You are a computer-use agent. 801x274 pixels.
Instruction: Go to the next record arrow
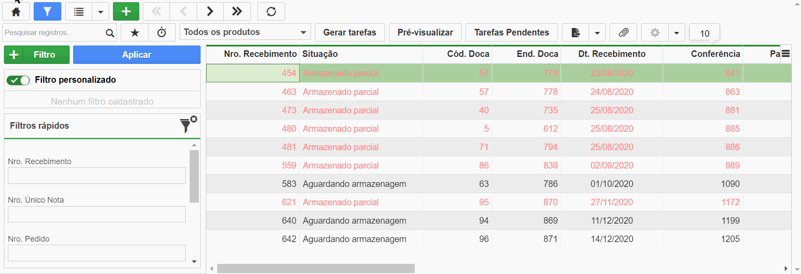[x=210, y=11]
